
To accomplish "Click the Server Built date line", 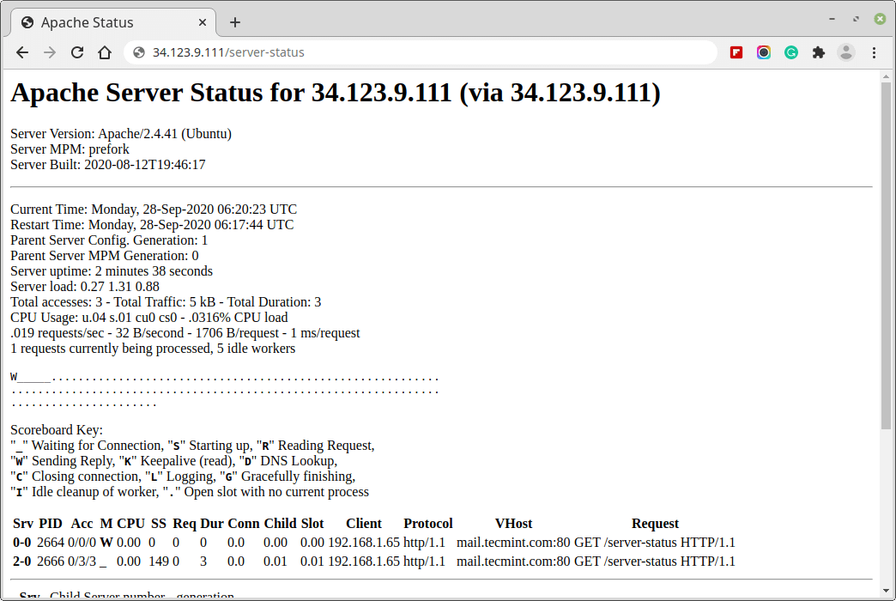I will point(107,165).
